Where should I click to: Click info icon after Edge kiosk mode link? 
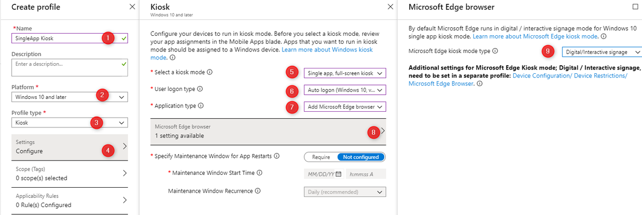tap(603, 37)
